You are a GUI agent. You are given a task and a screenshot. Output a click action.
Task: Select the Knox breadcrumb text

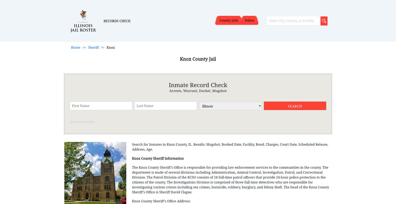click(111, 48)
